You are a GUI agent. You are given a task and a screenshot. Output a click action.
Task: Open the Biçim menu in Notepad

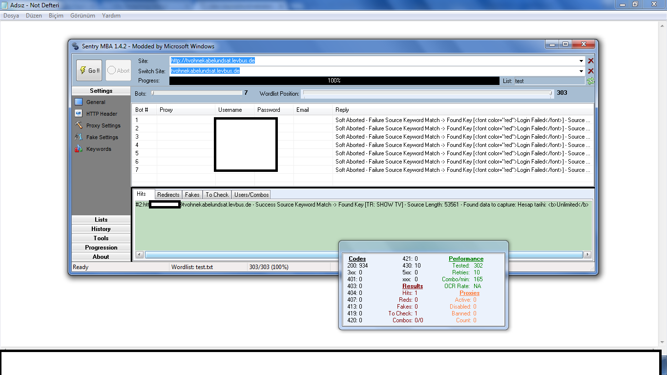56,16
